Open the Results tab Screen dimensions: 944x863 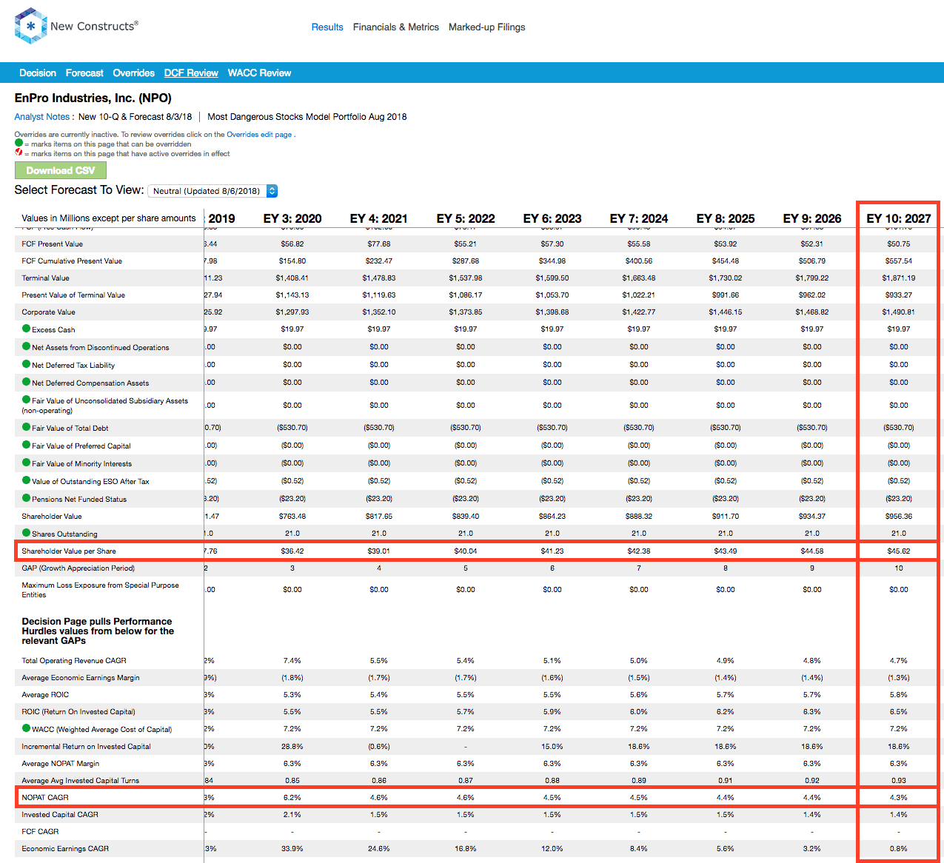(x=327, y=27)
